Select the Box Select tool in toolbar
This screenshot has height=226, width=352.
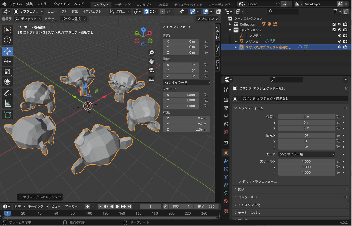(x=7, y=30)
